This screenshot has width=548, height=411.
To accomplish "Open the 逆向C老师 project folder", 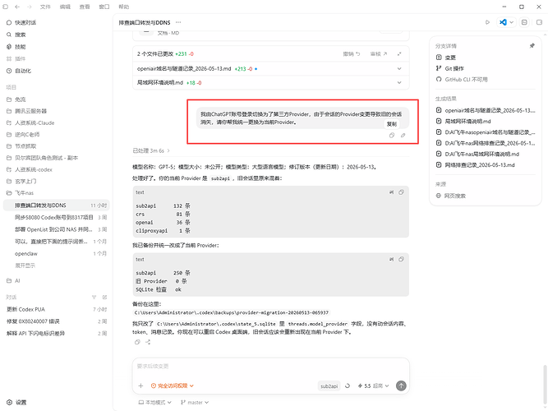I will [x=56, y=134].
